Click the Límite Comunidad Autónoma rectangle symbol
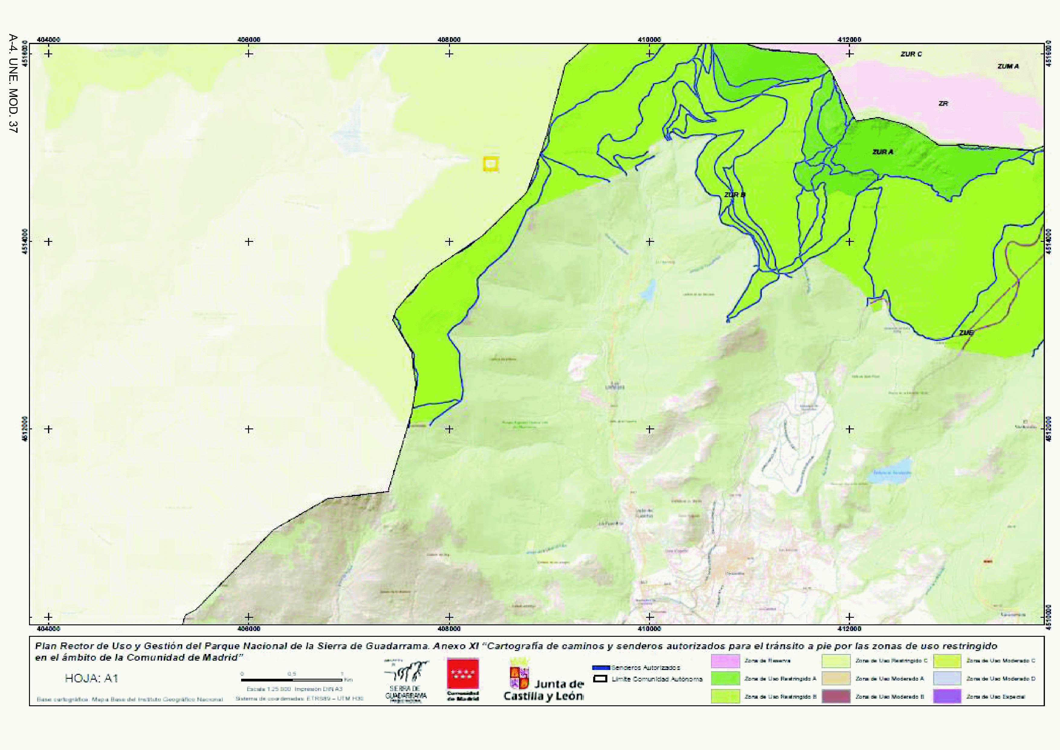Viewport: 1060px width, 750px height. point(600,679)
